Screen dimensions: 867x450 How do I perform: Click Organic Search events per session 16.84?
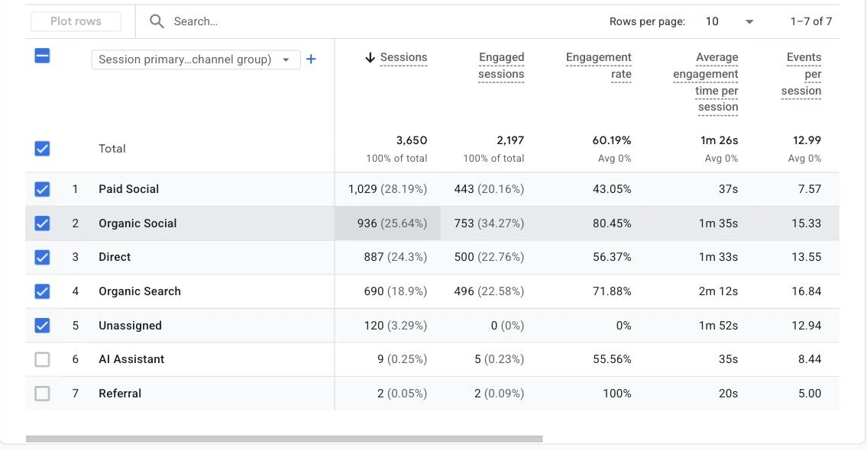tap(806, 291)
